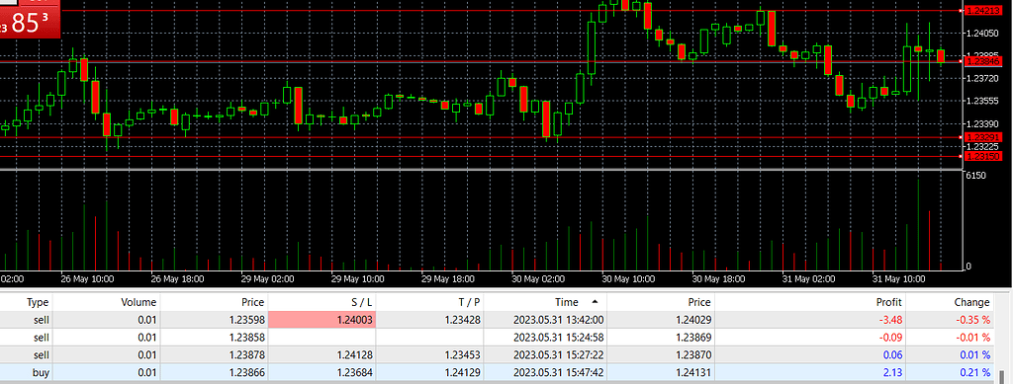Select the 1.24213 price level label
This screenshot has height=384, width=1013.
(x=982, y=10)
